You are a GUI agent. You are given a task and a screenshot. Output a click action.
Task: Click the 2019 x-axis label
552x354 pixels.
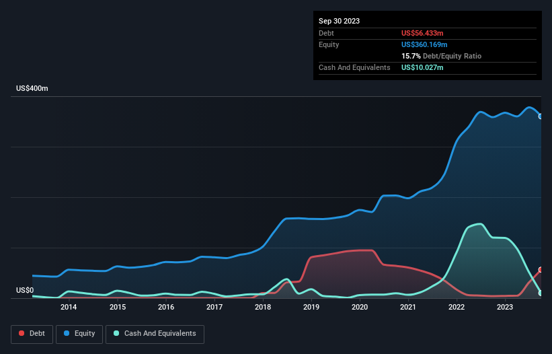click(x=311, y=307)
